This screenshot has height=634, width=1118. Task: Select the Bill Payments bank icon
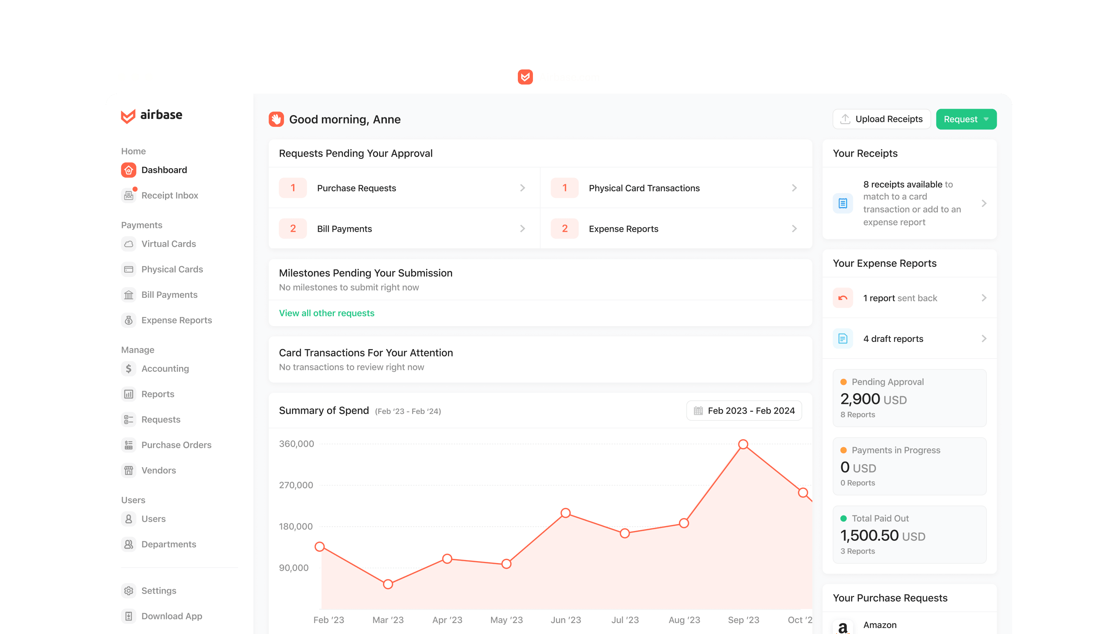click(x=128, y=295)
